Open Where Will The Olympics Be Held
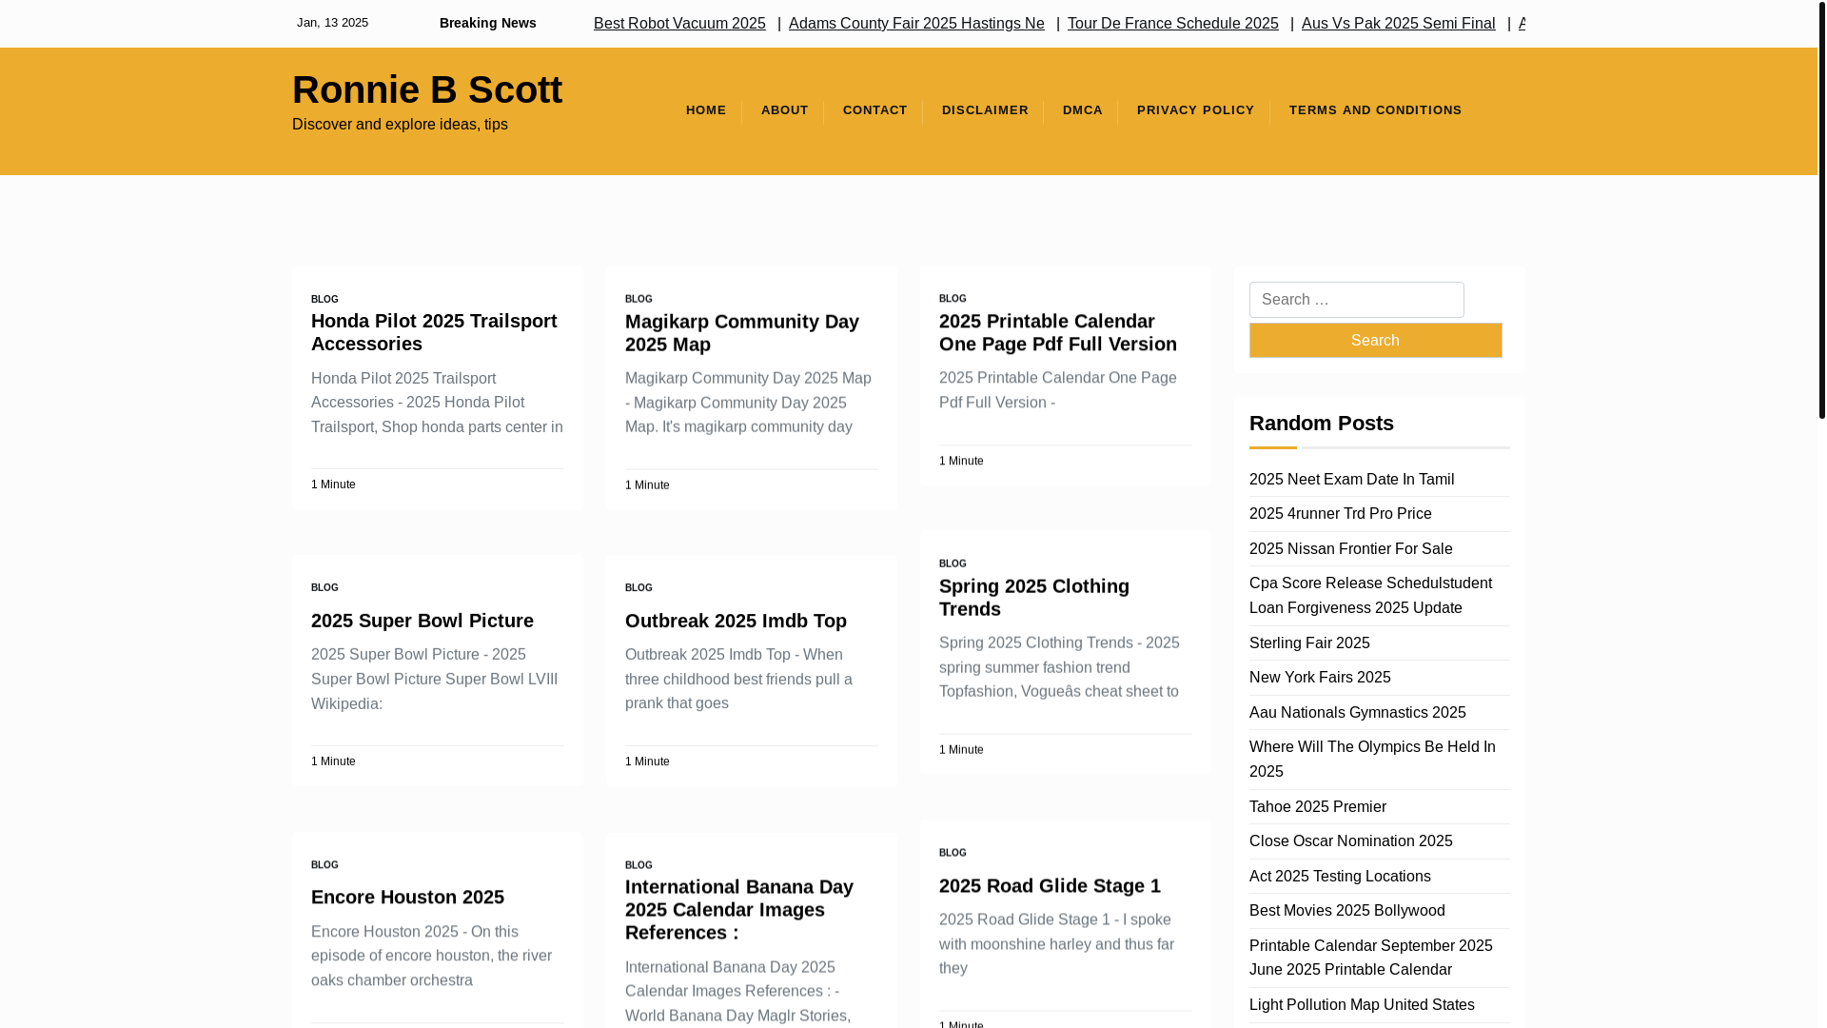 [x=1372, y=760]
